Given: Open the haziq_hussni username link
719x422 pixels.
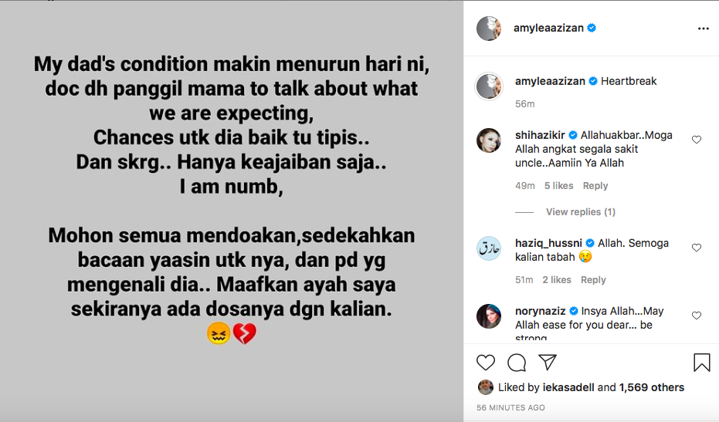Looking at the screenshot, I should click(548, 243).
